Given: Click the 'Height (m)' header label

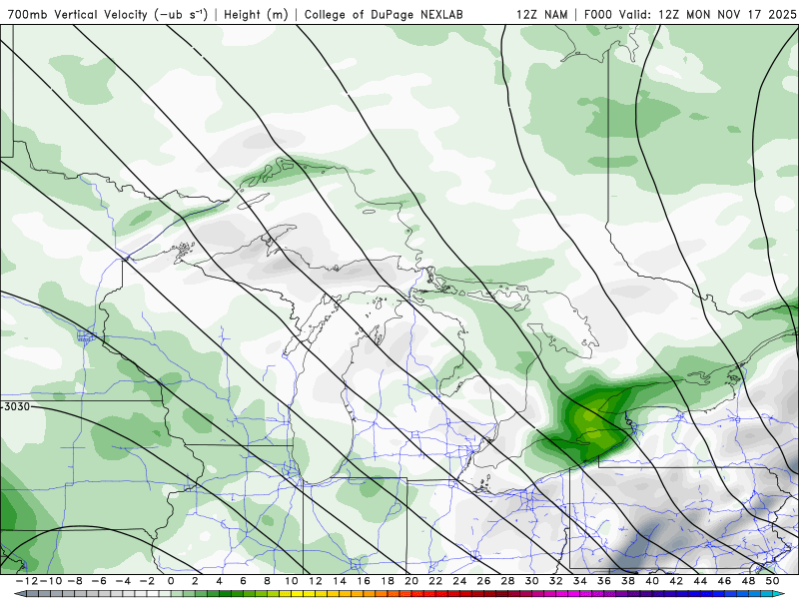Looking at the screenshot, I should click(256, 14).
